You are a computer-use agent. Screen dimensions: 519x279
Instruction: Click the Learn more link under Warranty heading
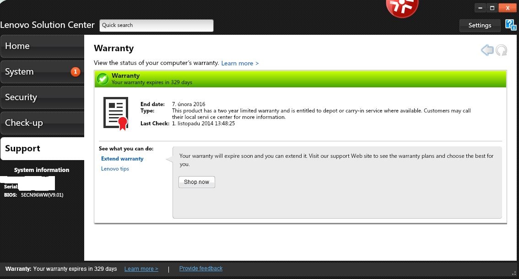(x=240, y=63)
